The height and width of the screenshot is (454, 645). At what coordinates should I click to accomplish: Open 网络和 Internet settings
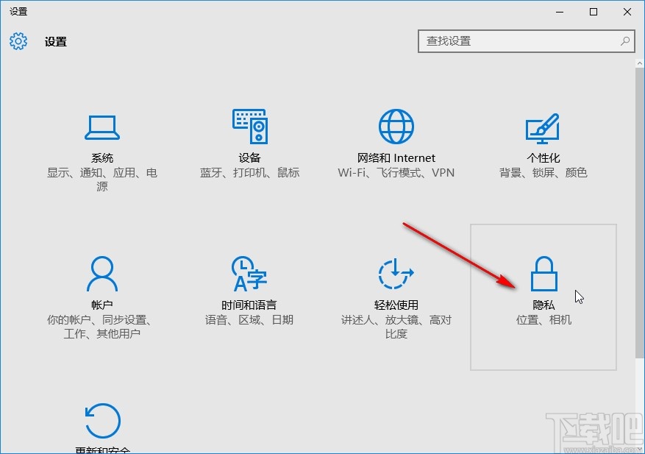point(396,125)
